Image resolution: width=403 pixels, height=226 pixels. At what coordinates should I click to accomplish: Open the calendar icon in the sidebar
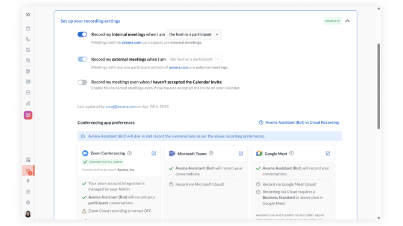[28, 28]
